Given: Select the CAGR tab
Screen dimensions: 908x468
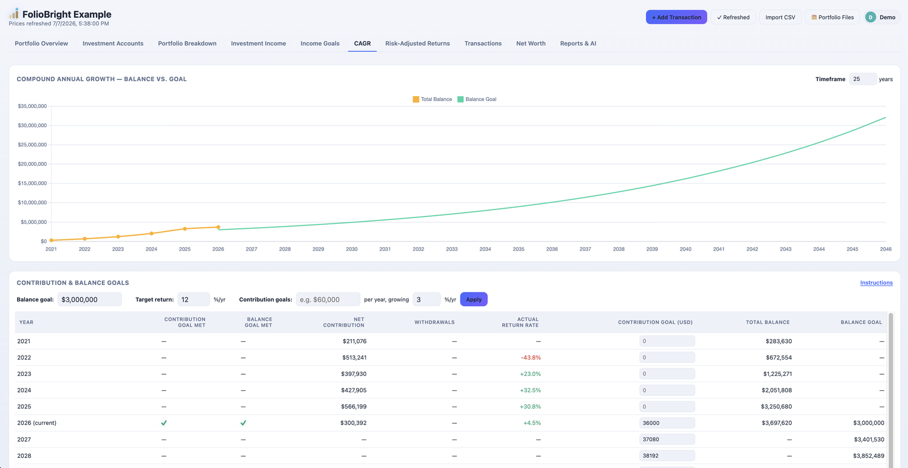Looking at the screenshot, I should point(362,43).
